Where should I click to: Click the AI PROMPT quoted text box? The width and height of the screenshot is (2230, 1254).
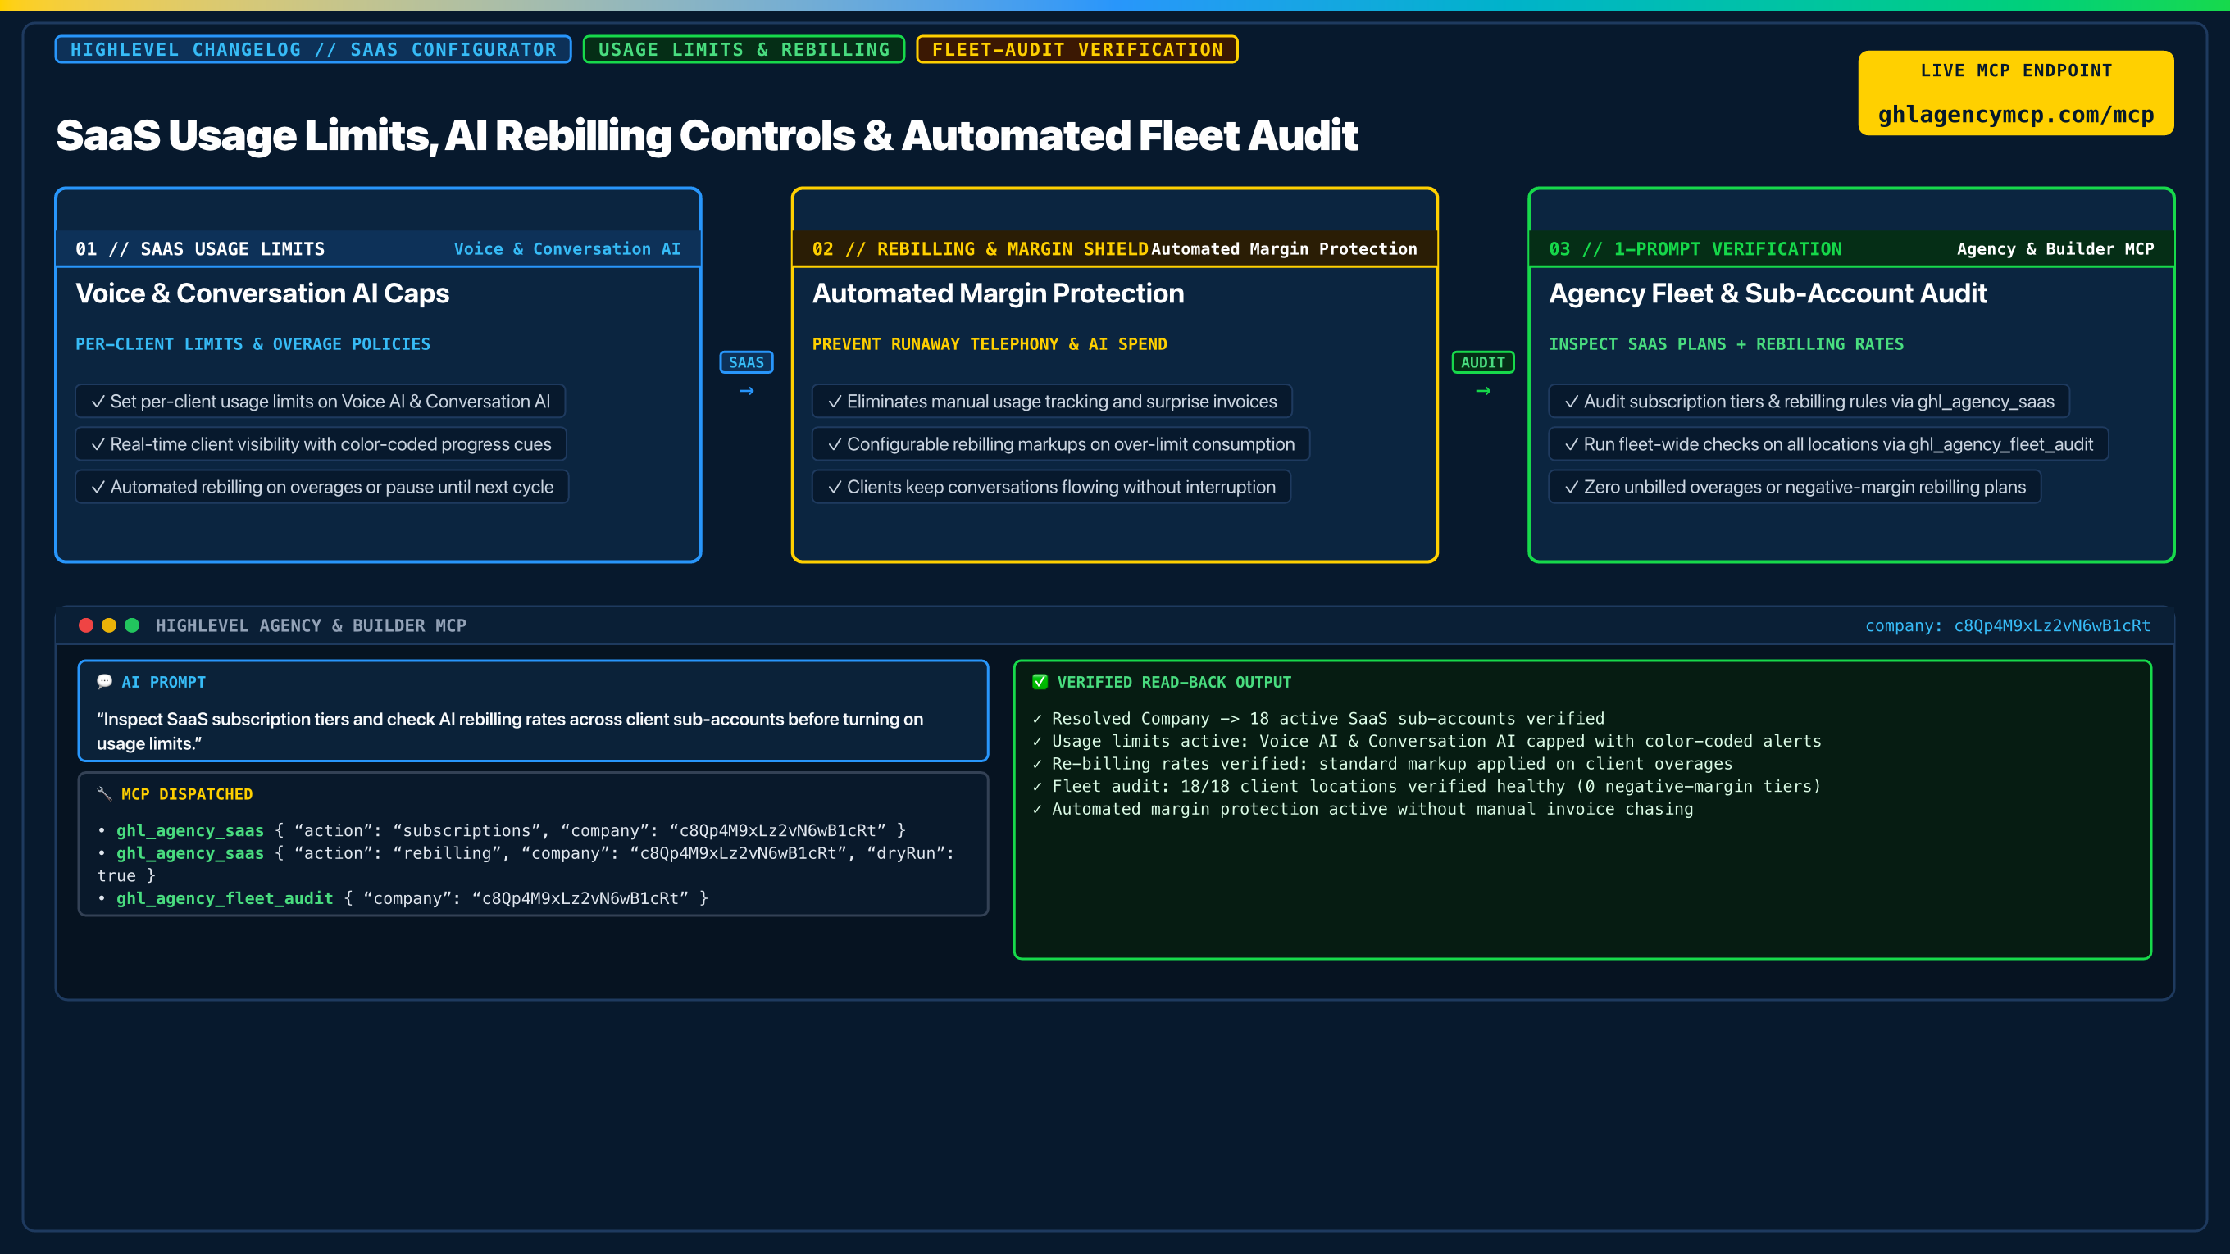coord(533,711)
